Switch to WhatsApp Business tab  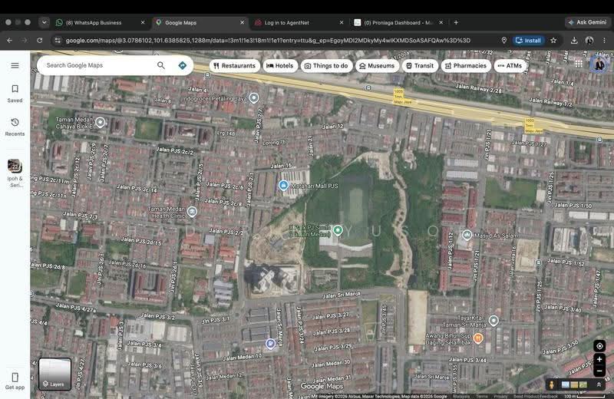point(101,23)
